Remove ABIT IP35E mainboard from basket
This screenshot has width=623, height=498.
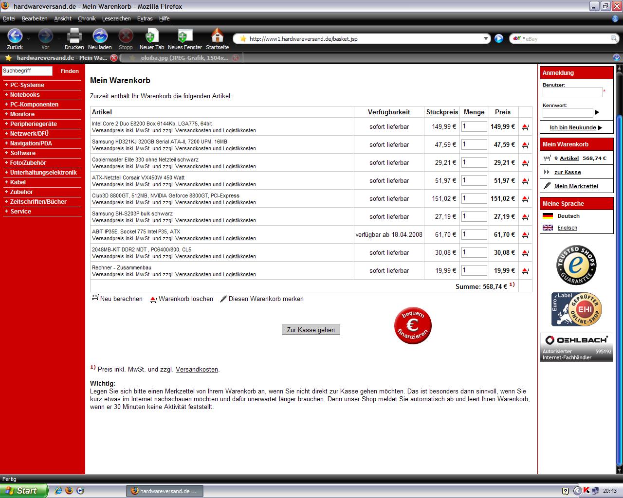pos(525,235)
